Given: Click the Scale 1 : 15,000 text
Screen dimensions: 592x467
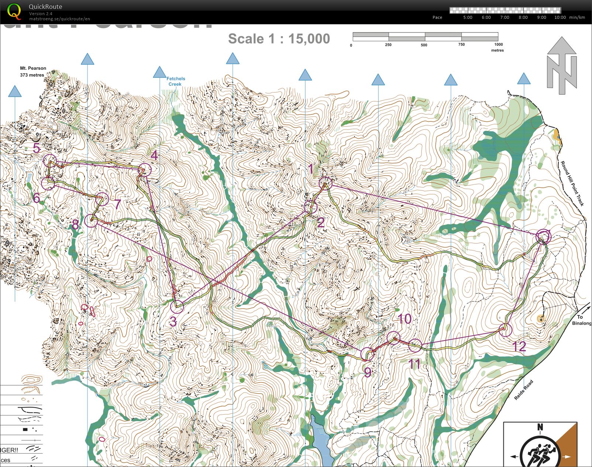Looking at the screenshot, I should [x=279, y=39].
